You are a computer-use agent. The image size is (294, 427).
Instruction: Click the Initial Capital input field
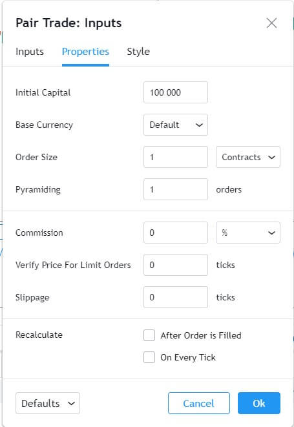click(176, 92)
